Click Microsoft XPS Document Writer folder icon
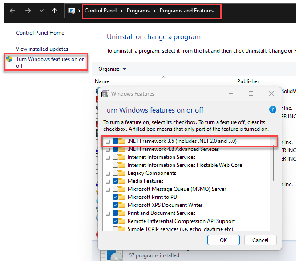 coord(122,205)
